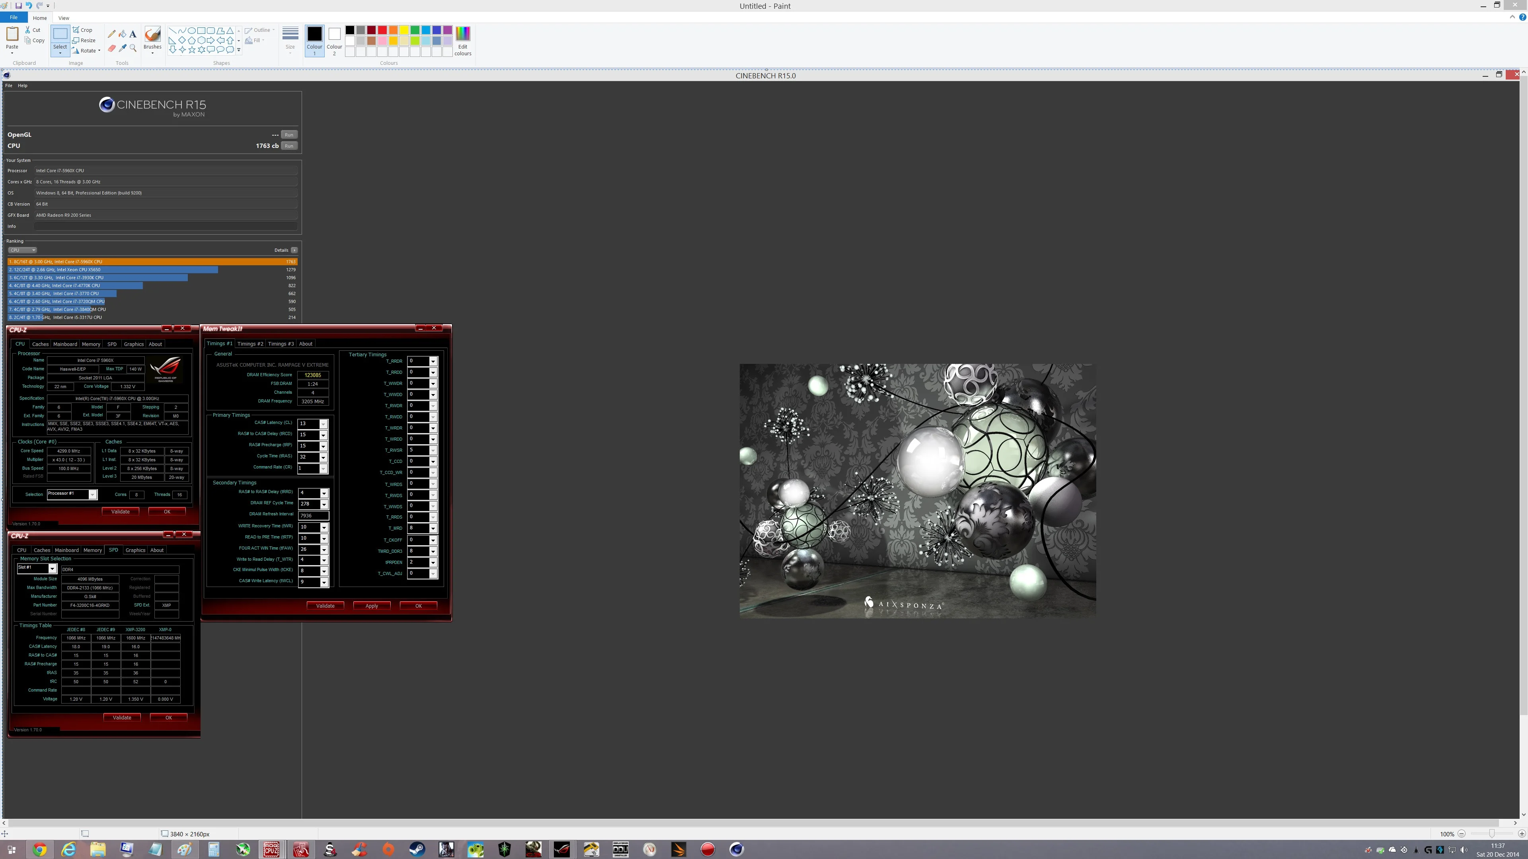
Task: Select the Text tool with letter A
Action: point(133,34)
